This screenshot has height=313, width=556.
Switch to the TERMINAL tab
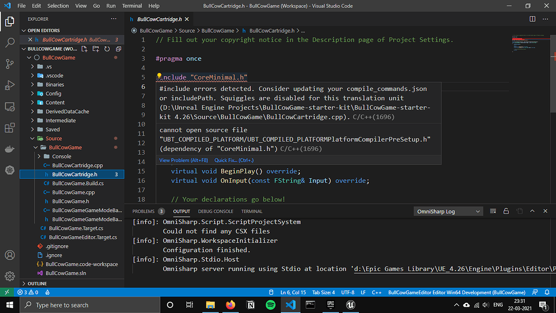tap(253, 211)
